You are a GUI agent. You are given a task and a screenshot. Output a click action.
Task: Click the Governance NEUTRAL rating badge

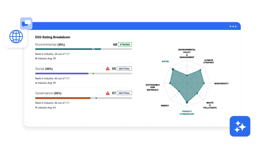click(124, 93)
